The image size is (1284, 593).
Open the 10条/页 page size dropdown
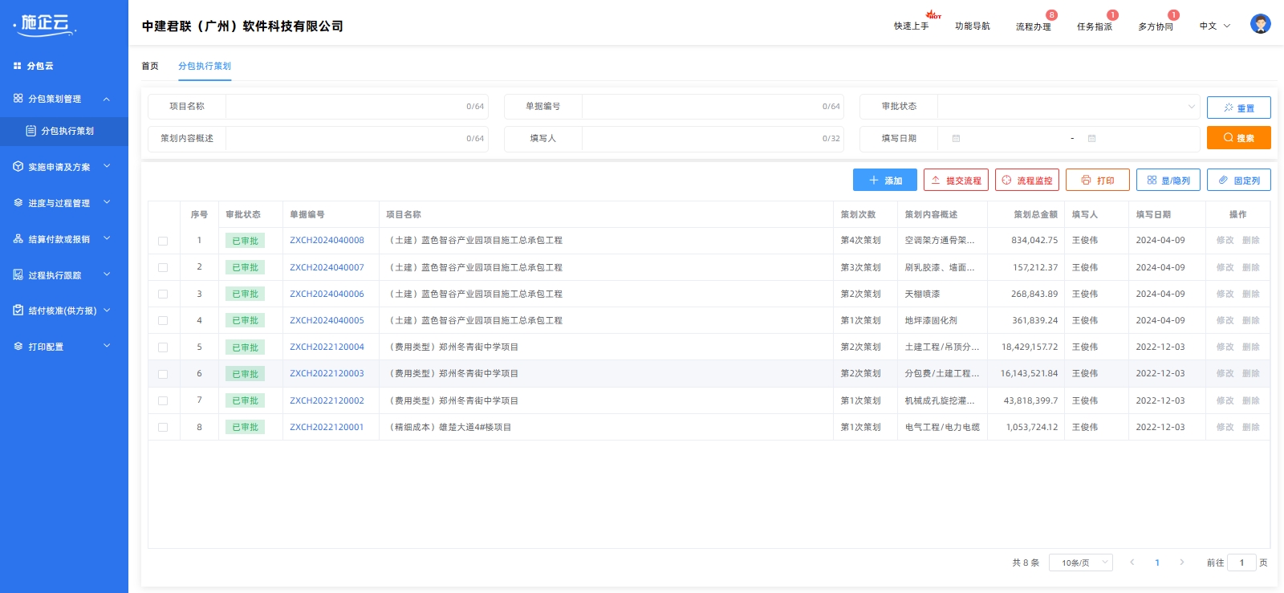pos(1080,563)
